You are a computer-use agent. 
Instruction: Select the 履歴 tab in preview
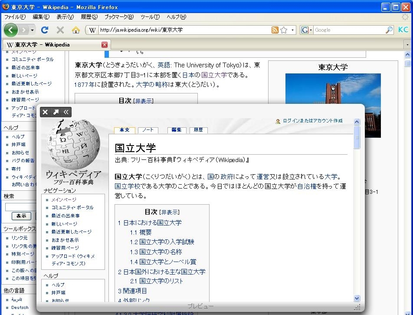click(x=199, y=130)
